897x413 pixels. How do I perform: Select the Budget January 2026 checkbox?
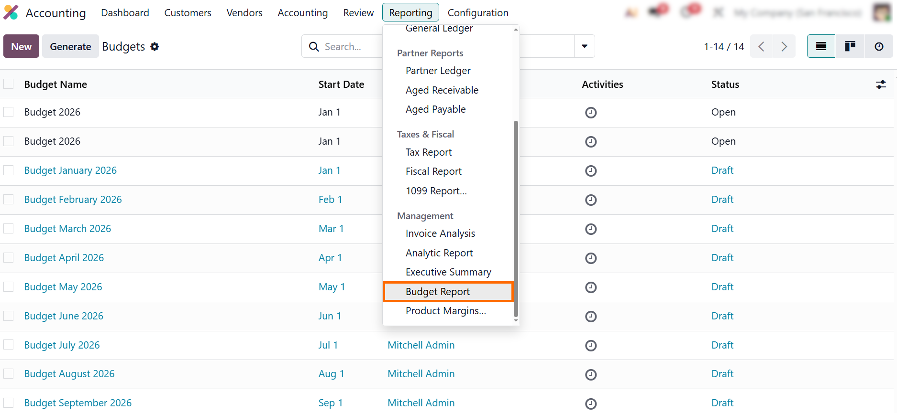[9, 170]
